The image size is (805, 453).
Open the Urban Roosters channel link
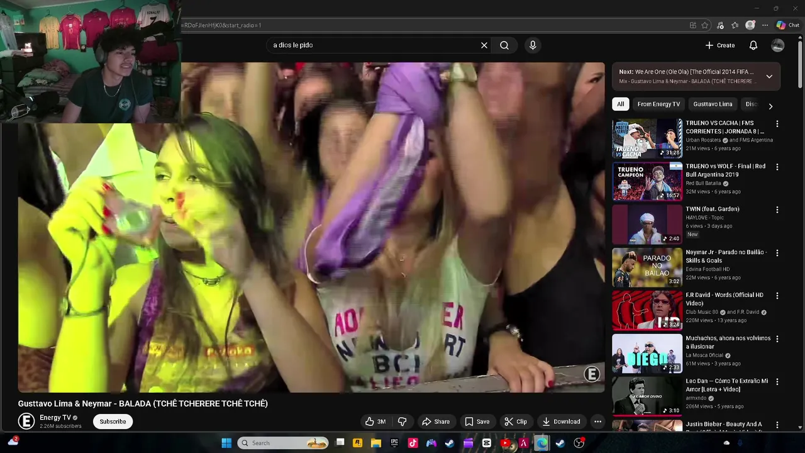[703, 140]
